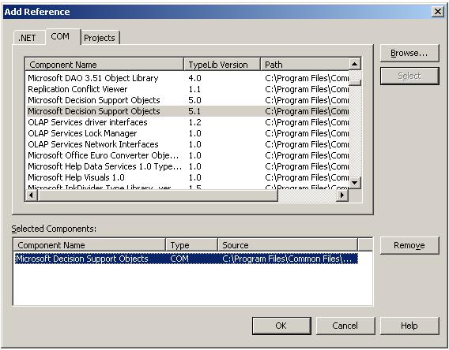The height and width of the screenshot is (350, 449).
Task: Click the vertical scrollbar down arrow
Action: (355, 183)
